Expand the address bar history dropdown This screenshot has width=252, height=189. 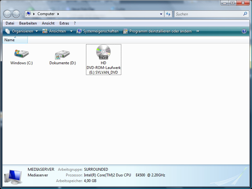point(161,14)
